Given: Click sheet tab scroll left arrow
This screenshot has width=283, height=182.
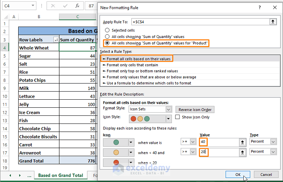Looking at the screenshot, I should [x=10, y=175].
